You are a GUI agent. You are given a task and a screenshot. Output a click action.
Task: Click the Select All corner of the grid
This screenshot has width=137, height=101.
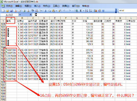coord(3,18)
